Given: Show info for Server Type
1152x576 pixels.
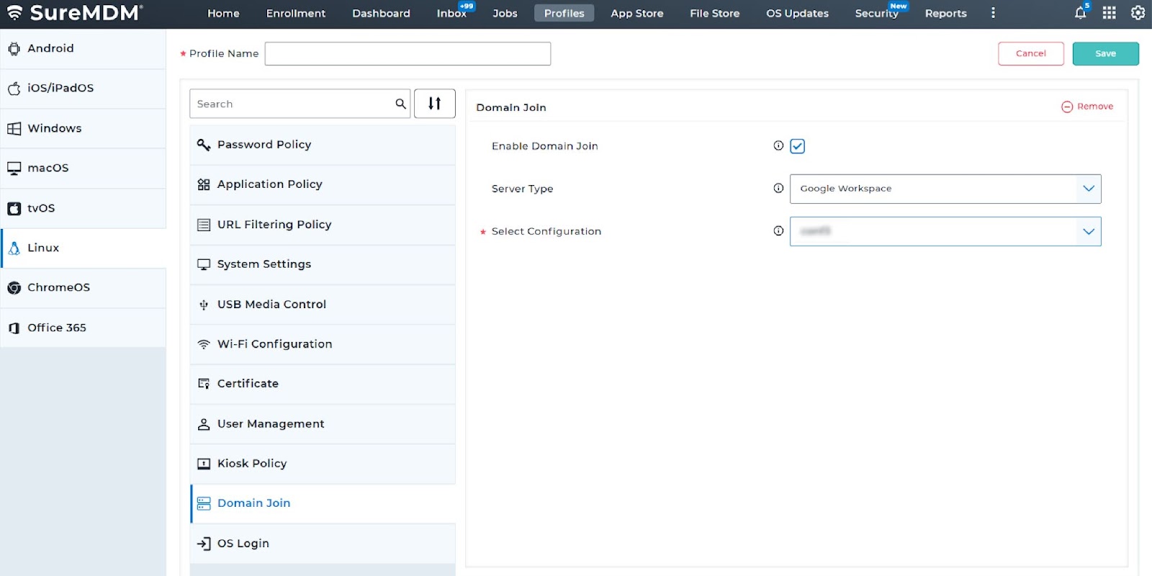Looking at the screenshot, I should point(778,188).
